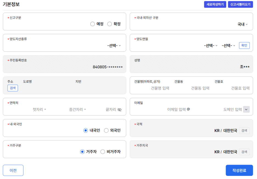Choose the 외국인 radio option
257x179 pixels.
click(106, 130)
